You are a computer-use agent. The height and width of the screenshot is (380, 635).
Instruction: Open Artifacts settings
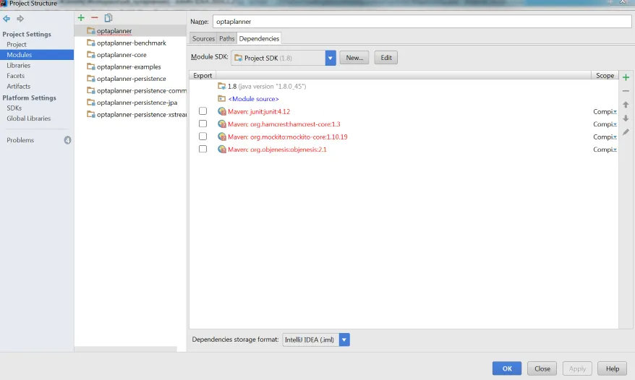pyautogui.click(x=18, y=86)
